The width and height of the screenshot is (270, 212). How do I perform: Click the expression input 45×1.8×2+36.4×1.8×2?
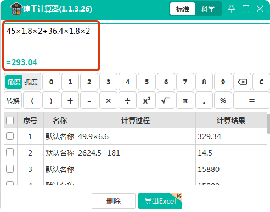coord(48,31)
